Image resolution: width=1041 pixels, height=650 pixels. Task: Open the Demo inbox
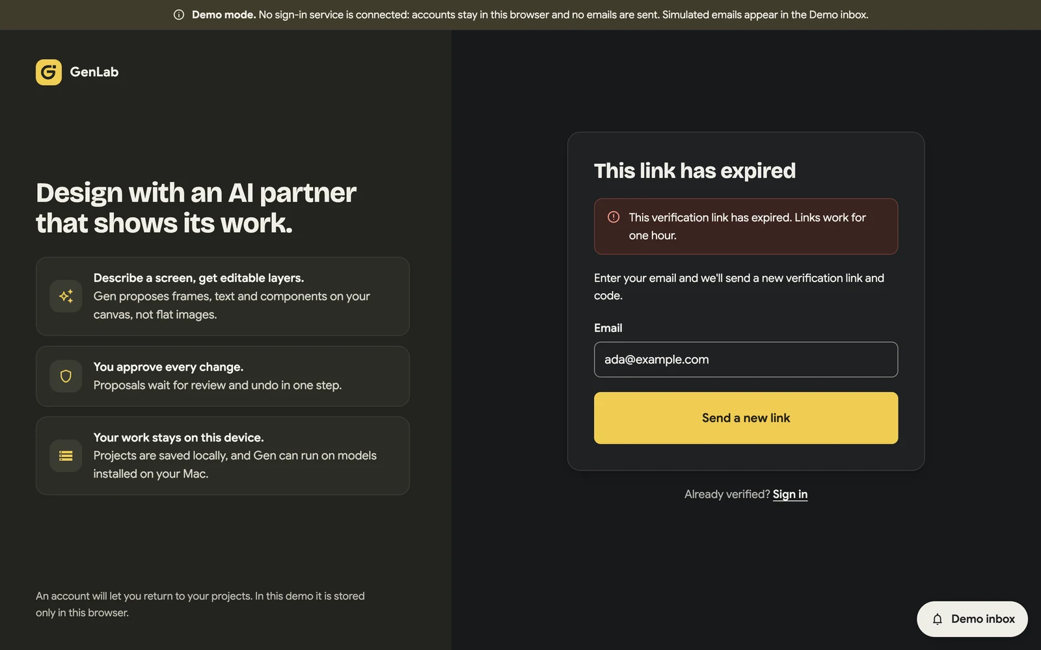pos(972,619)
